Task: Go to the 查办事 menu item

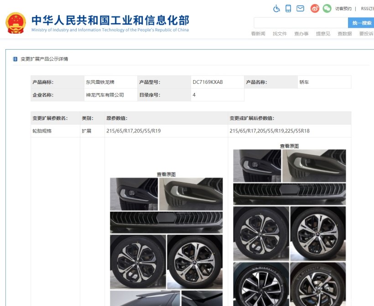Action: click(x=301, y=34)
